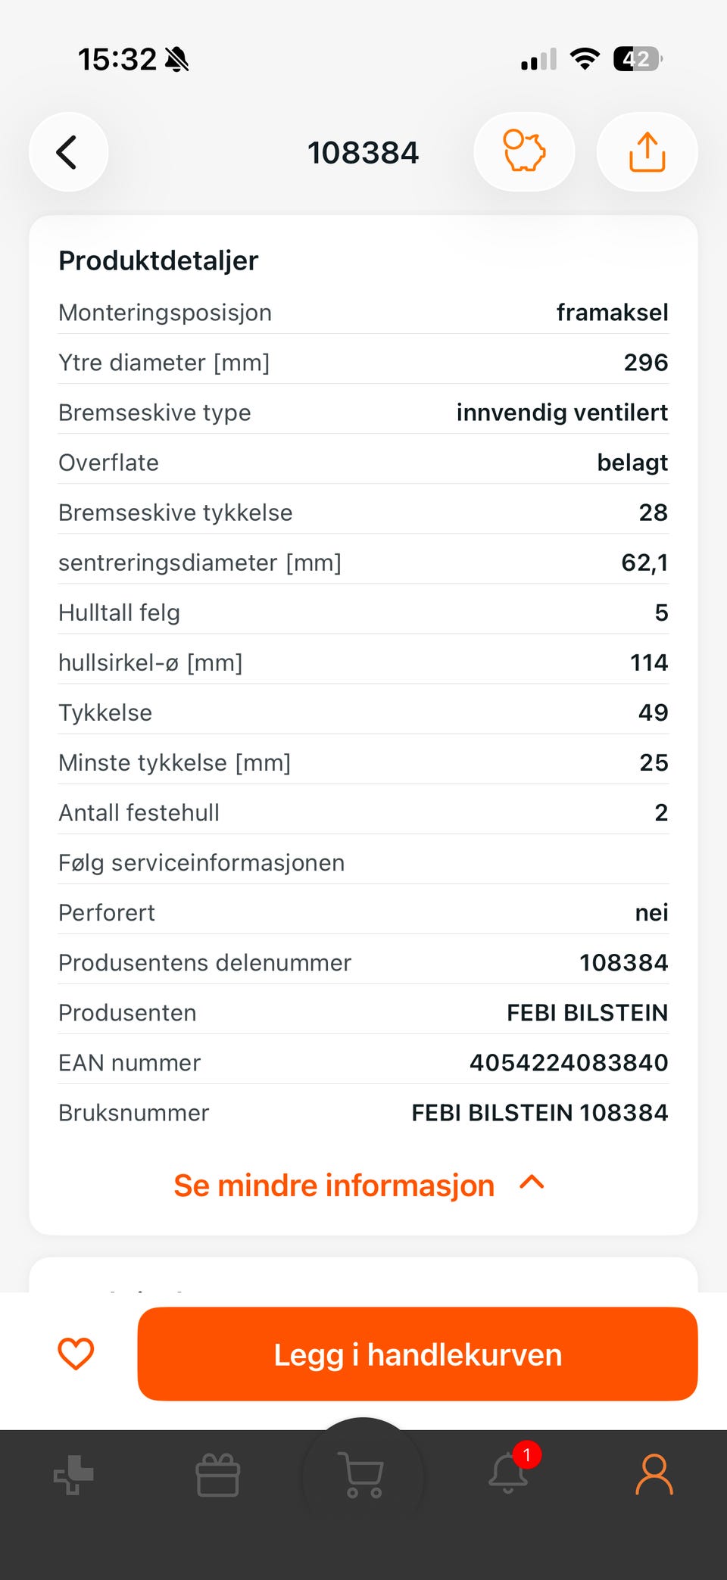Tap the red notification badge
This screenshot has width=727, height=1580.
[x=527, y=1454]
